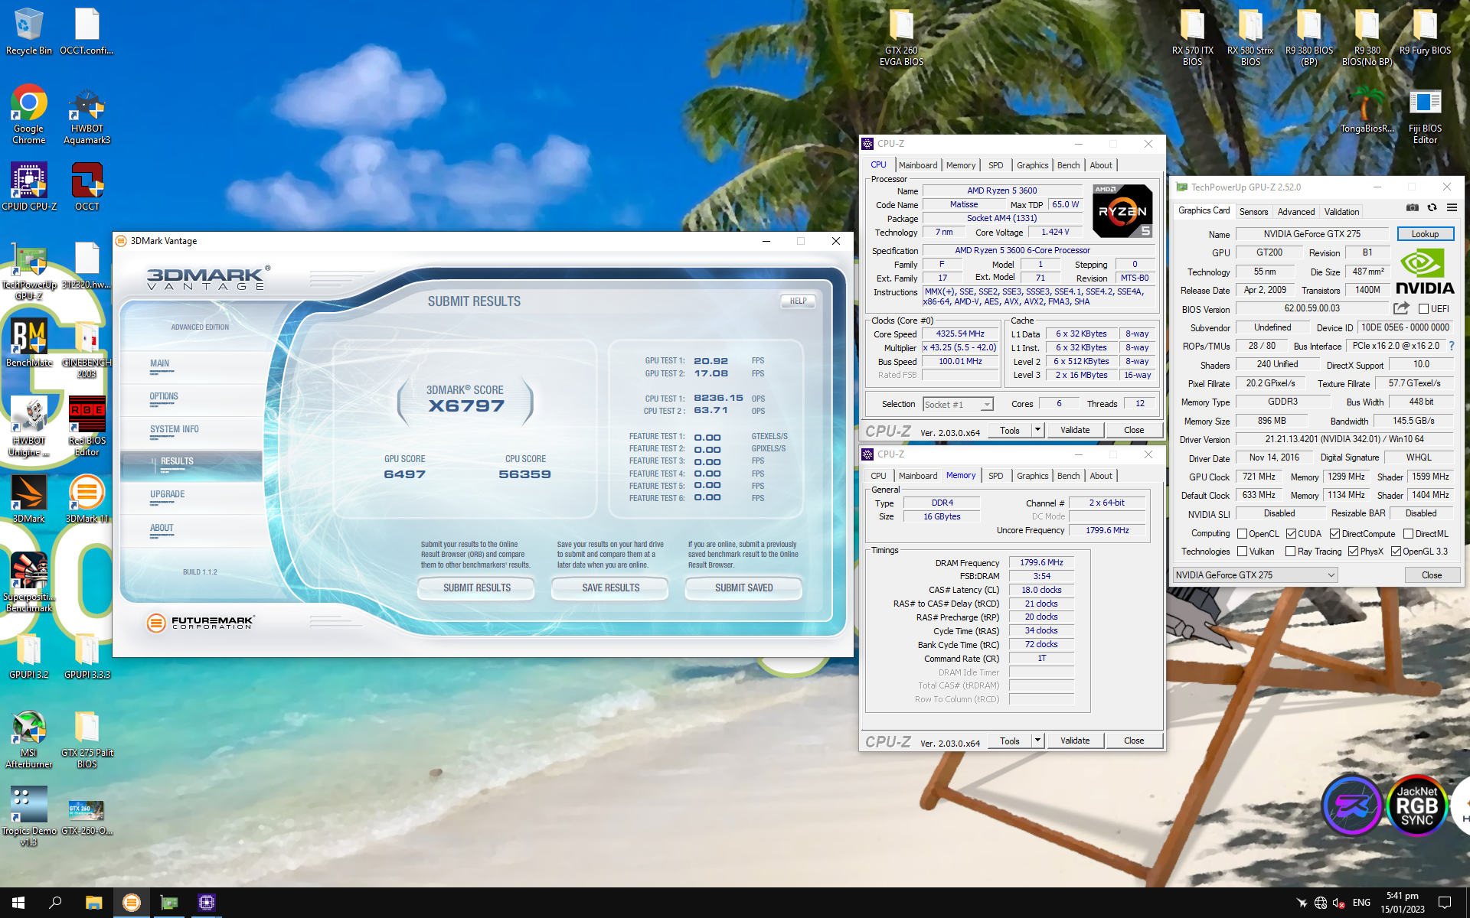The height and width of the screenshot is (918, 1470).
Task: Open RX 570 ITX BIOS folder
Action: tap(1192, 37)
